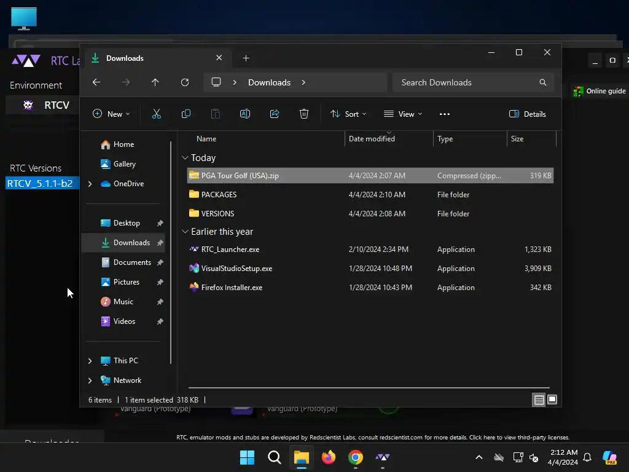Click the computer icon on desktop
629x472 pixels.
click(24, 18)
